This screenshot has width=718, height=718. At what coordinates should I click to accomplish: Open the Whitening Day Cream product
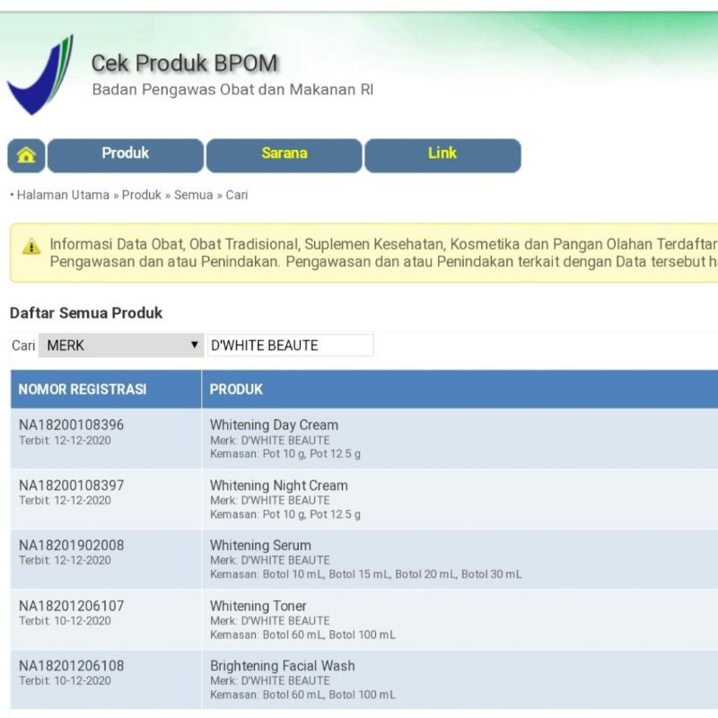(x=274, y=425)
